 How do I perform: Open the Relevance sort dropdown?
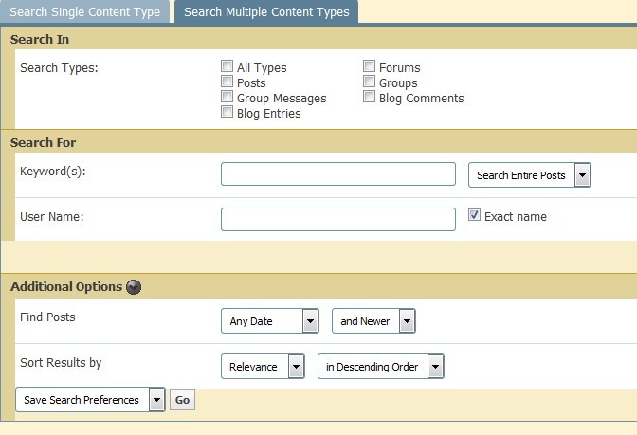pos(263,367)
